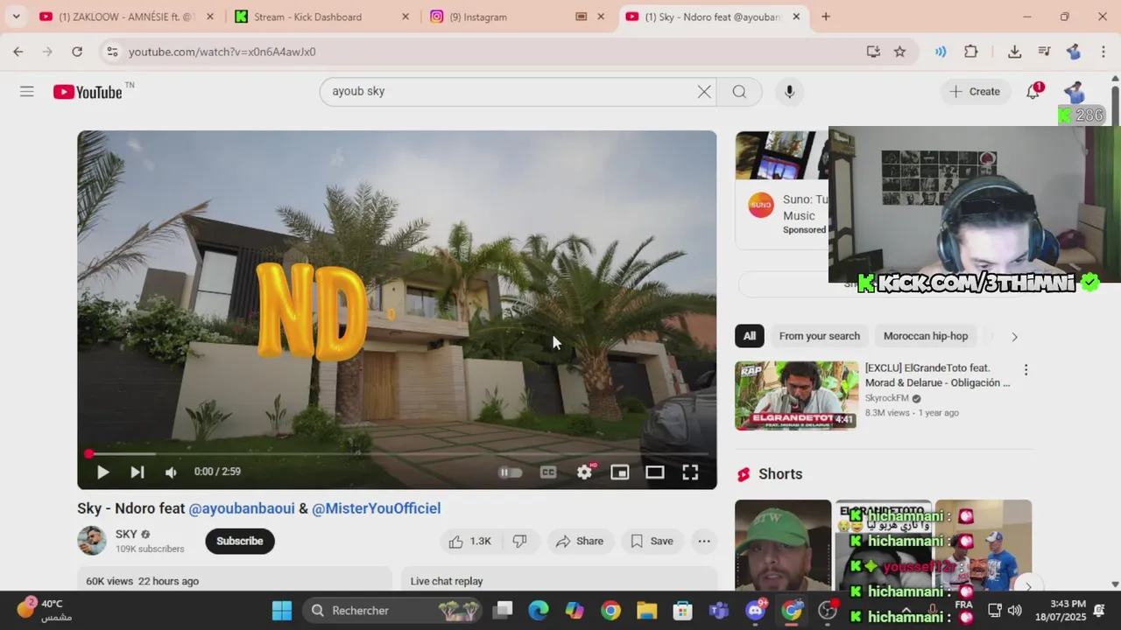View site information in address bar
The height and width of the screenshot is (630, 1121).
[x=112, y=52]
